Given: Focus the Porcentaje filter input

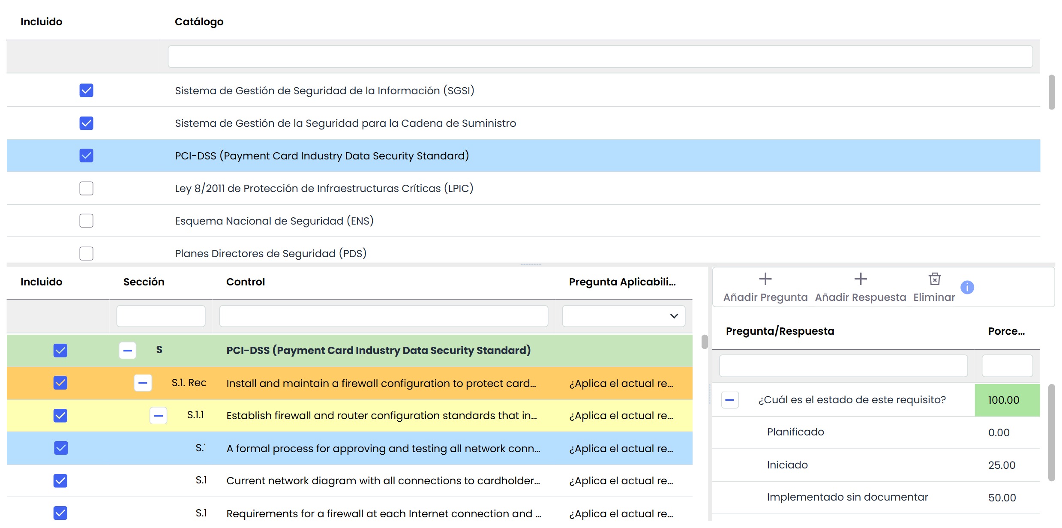Looking at the screenshot, I should 1007,366.
